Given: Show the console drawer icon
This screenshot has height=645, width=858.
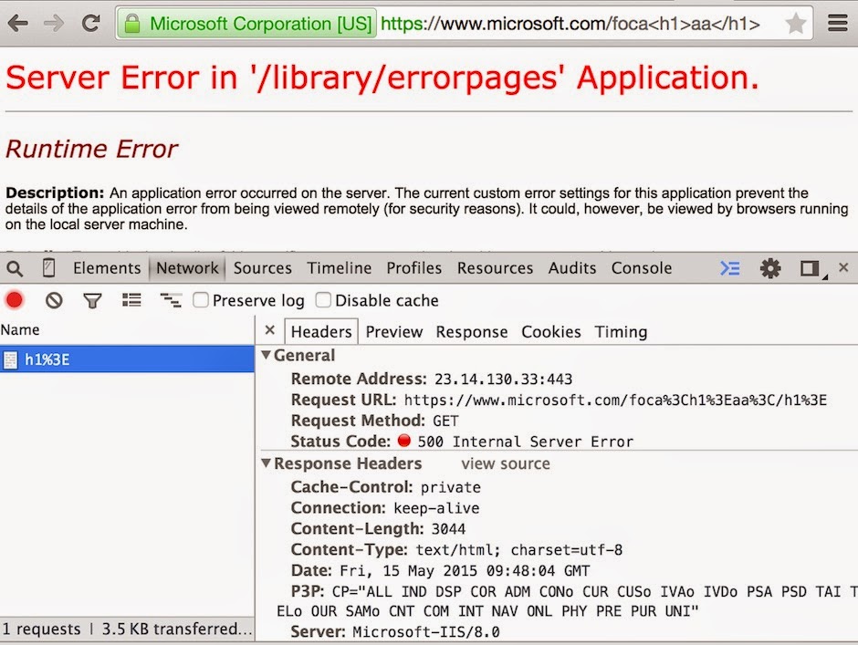Looking at the screenshot, I should point(730,268).
